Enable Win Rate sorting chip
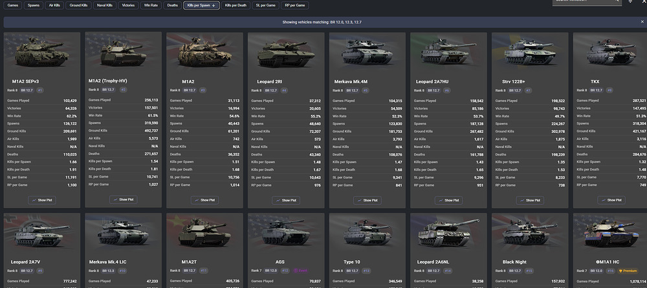647x288 pixels. [x=151, y=5]
